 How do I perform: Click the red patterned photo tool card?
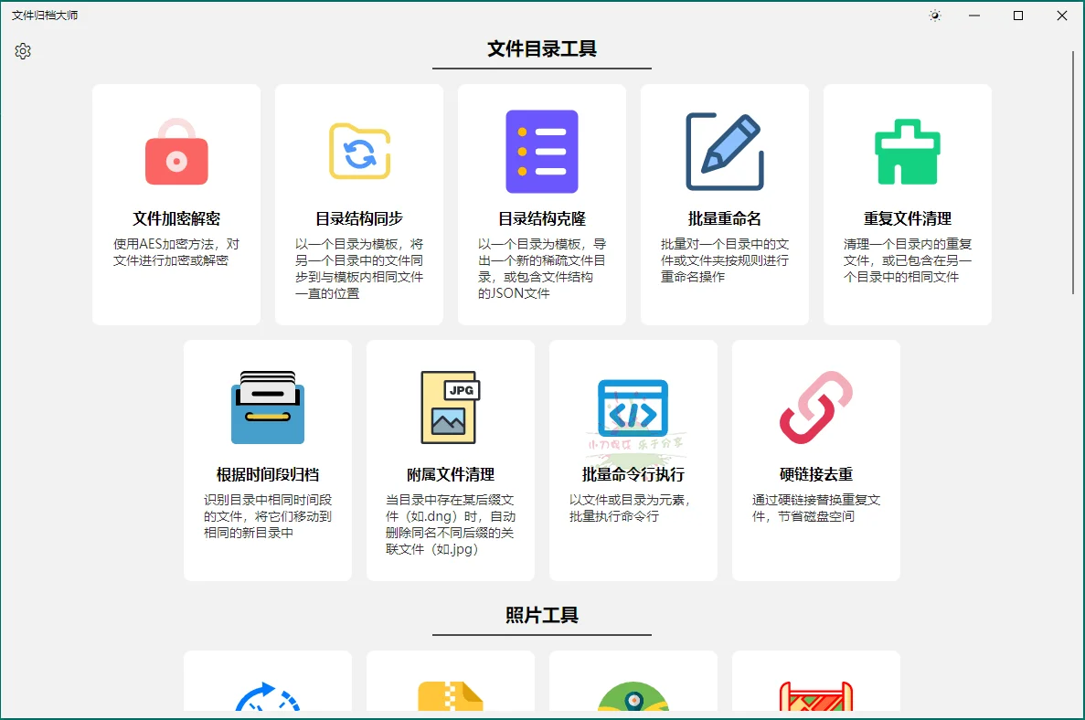point(815,694)
